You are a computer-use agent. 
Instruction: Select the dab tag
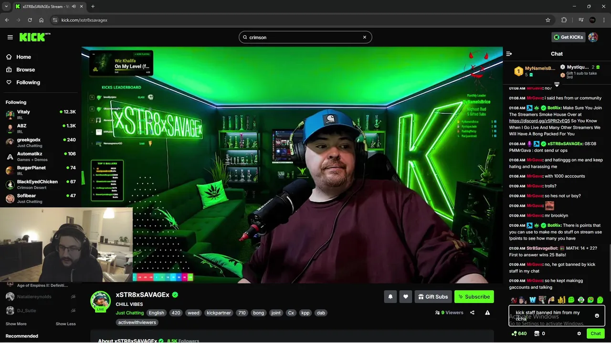tap(321, 313)
